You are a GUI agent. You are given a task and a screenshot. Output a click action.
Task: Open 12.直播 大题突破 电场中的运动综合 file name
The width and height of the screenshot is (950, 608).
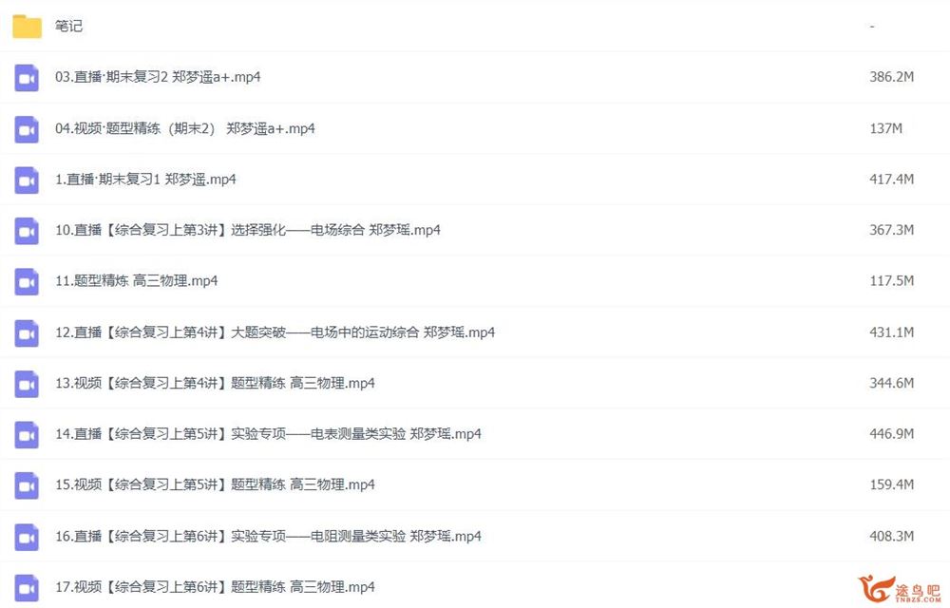pos(275,332)
